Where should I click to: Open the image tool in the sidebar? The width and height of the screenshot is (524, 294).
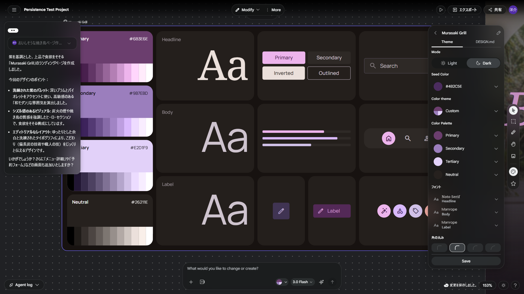point(513,156)
